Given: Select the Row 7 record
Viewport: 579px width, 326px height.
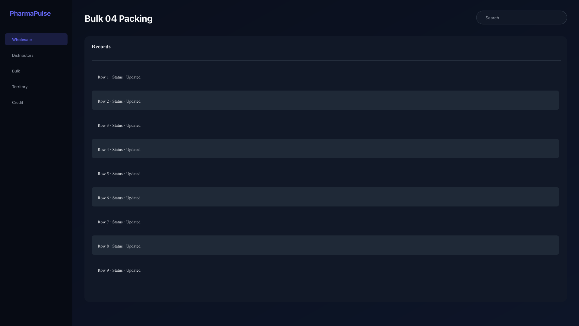Looking at the screenshot, I should [x=325, y=221].
